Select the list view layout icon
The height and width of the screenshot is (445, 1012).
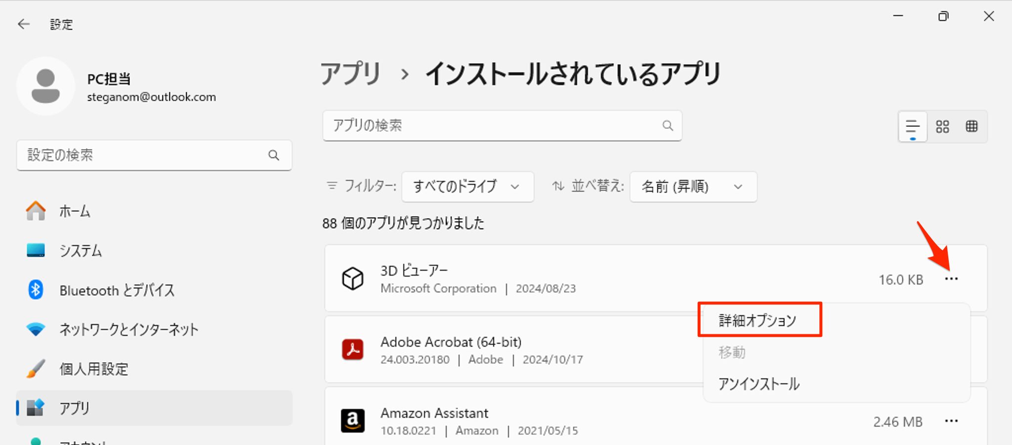(912, 126)
